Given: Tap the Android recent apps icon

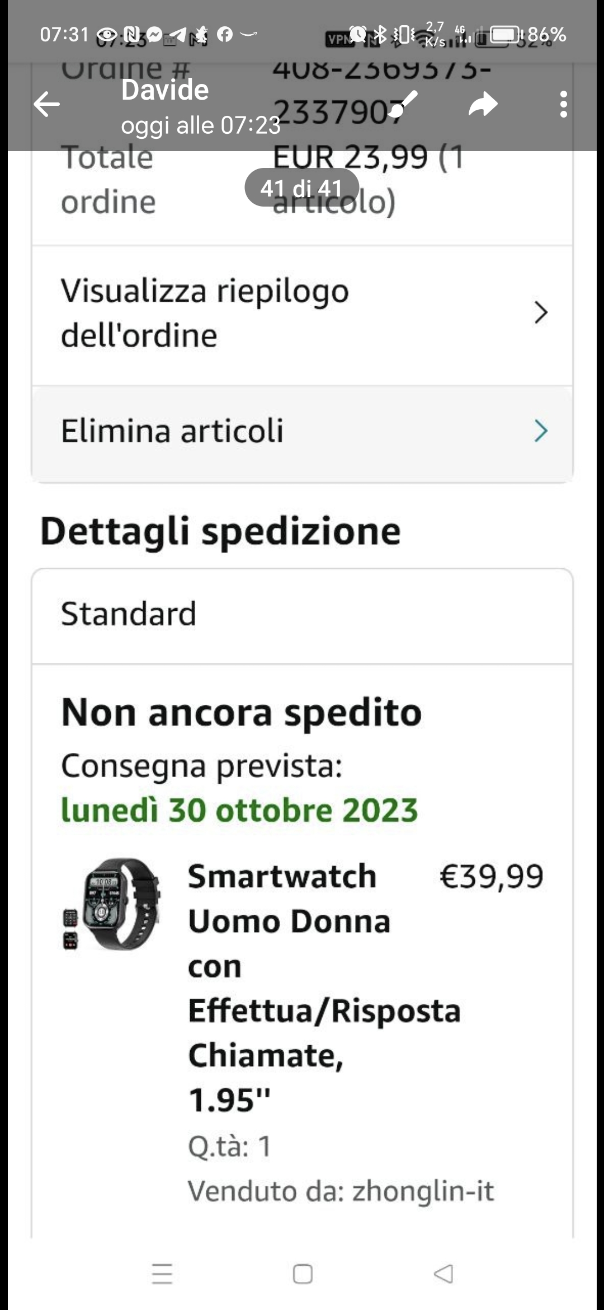Looking at the screenshot, I should [x=162, y=1274].
